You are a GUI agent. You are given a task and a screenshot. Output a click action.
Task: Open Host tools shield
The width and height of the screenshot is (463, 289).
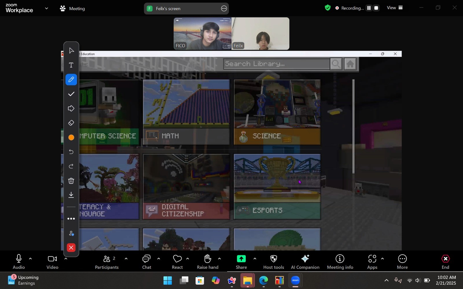click(x=273, y=262)
